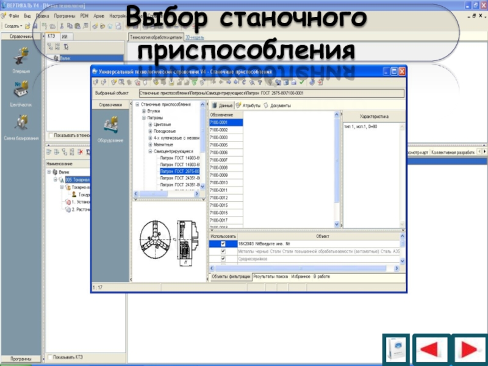Switch to the Атрибуты tab
The height and width of the screenshot is (366, 488).
coord(248,106)
